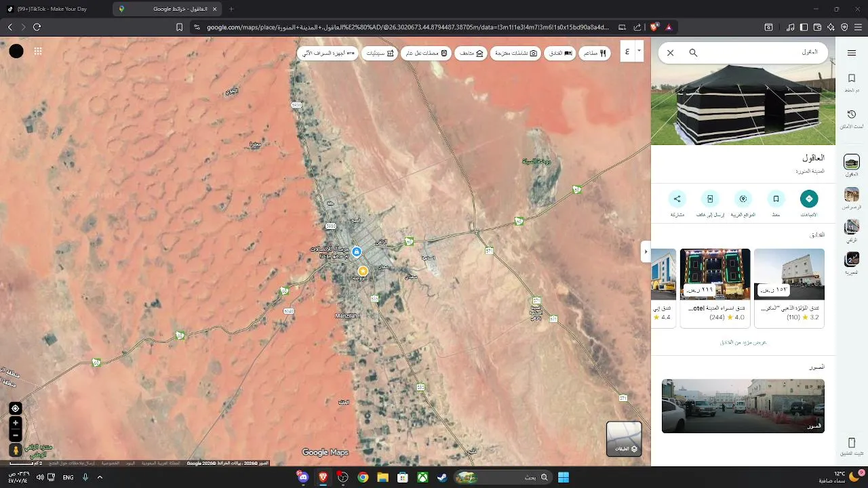Zoom in with the plus button
Image resolution: width=868 pixels, height=488 pixels.
tap(16, 423)
